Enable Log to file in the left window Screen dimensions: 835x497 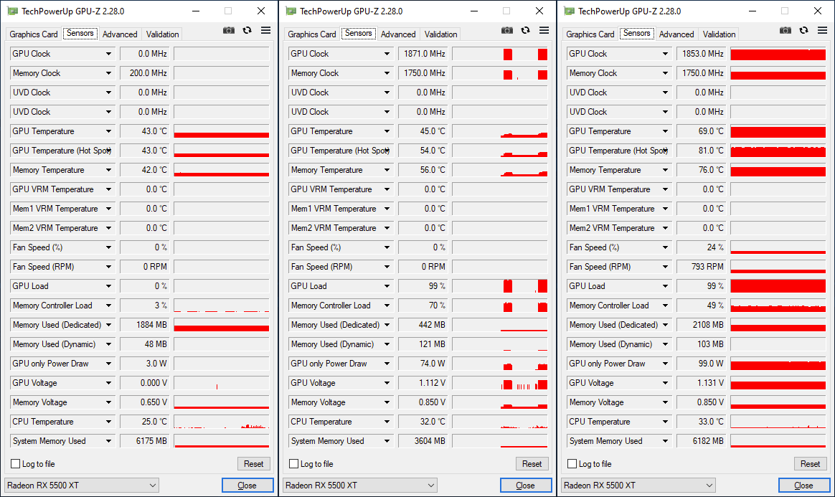pos(16,464)
